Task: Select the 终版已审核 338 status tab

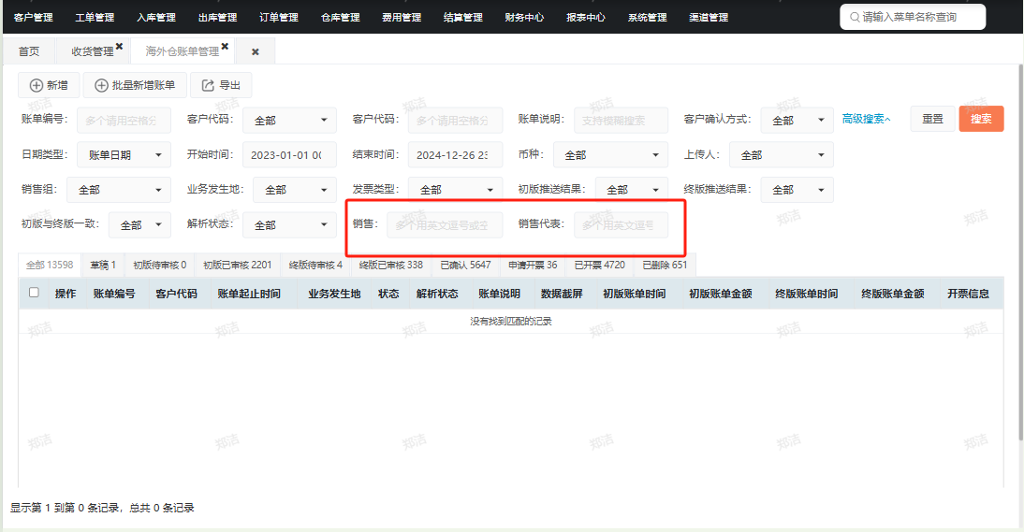Action: (391, 265)
